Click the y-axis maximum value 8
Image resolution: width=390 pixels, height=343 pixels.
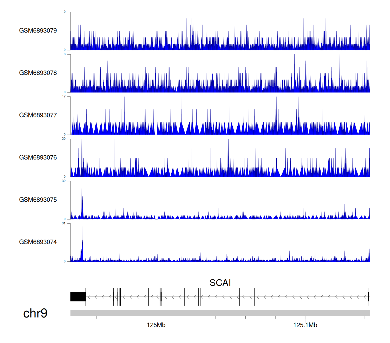(x=65, y=54)
